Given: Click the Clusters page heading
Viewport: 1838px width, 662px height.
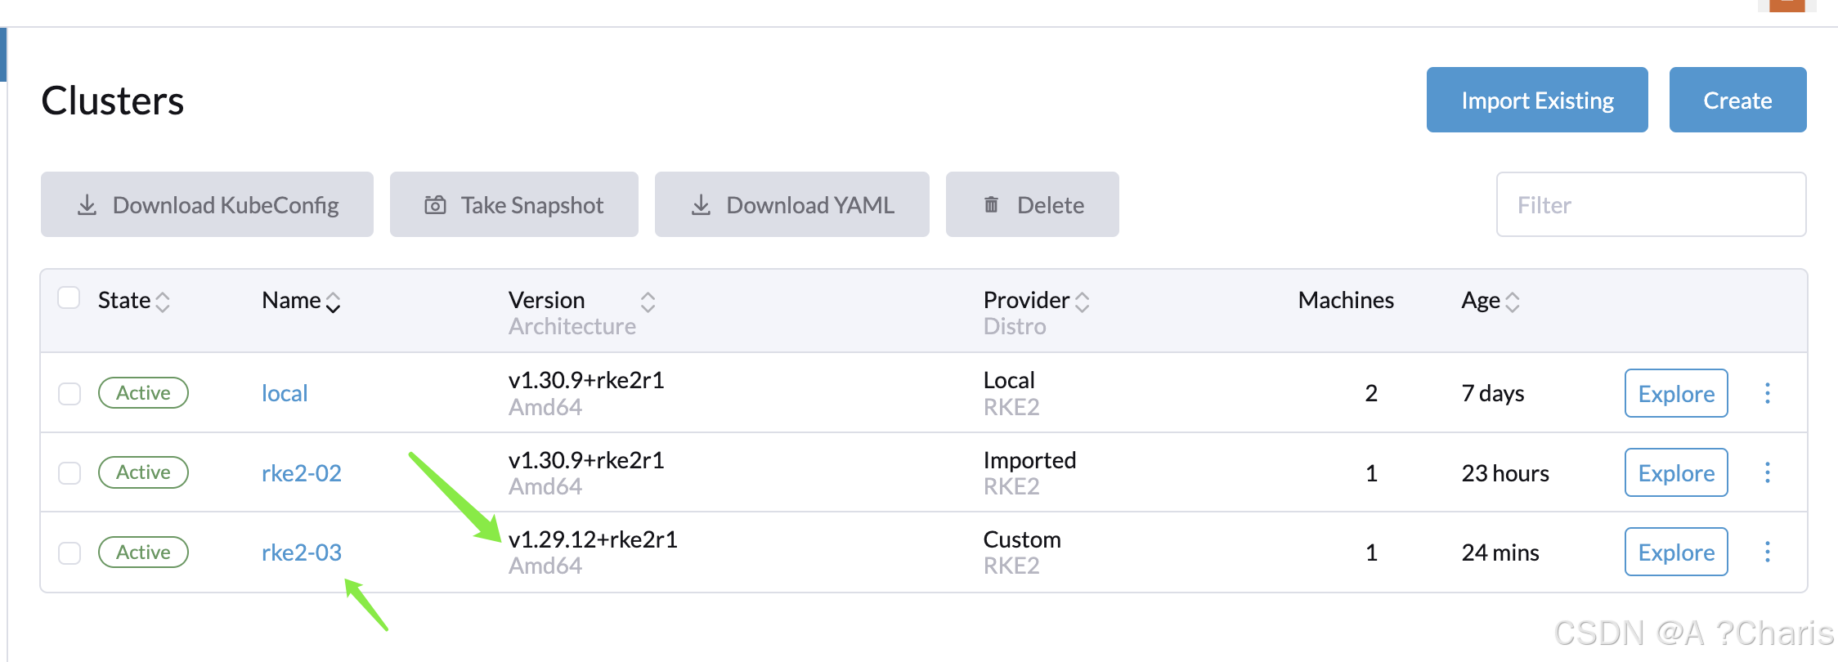Looking at the screenshot, I should click(113, 101).
